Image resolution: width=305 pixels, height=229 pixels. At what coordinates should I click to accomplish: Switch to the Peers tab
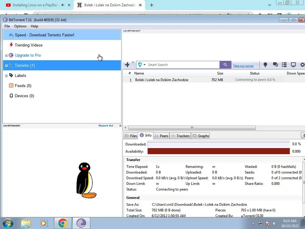click(161, 136)
